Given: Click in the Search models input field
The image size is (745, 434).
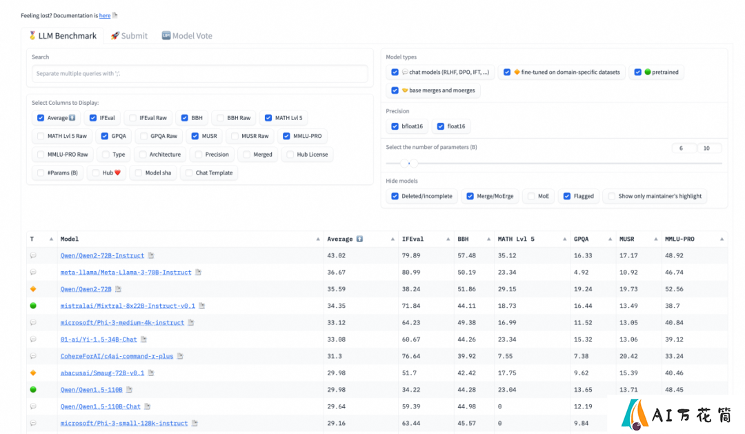Looking at the screenshot, I should [199, 74].
